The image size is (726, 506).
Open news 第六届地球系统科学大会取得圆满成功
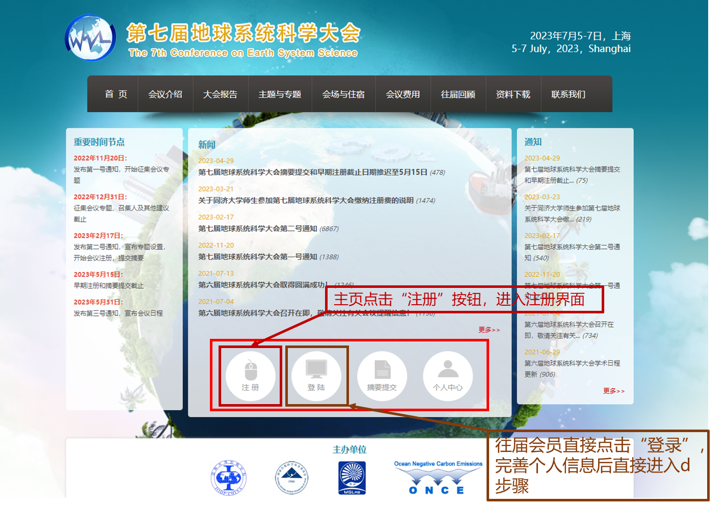pos(262,285)
